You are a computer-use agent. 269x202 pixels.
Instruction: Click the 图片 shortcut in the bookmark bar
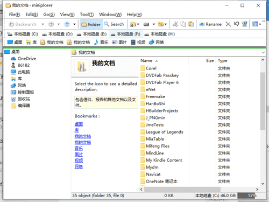coord(119,43)
